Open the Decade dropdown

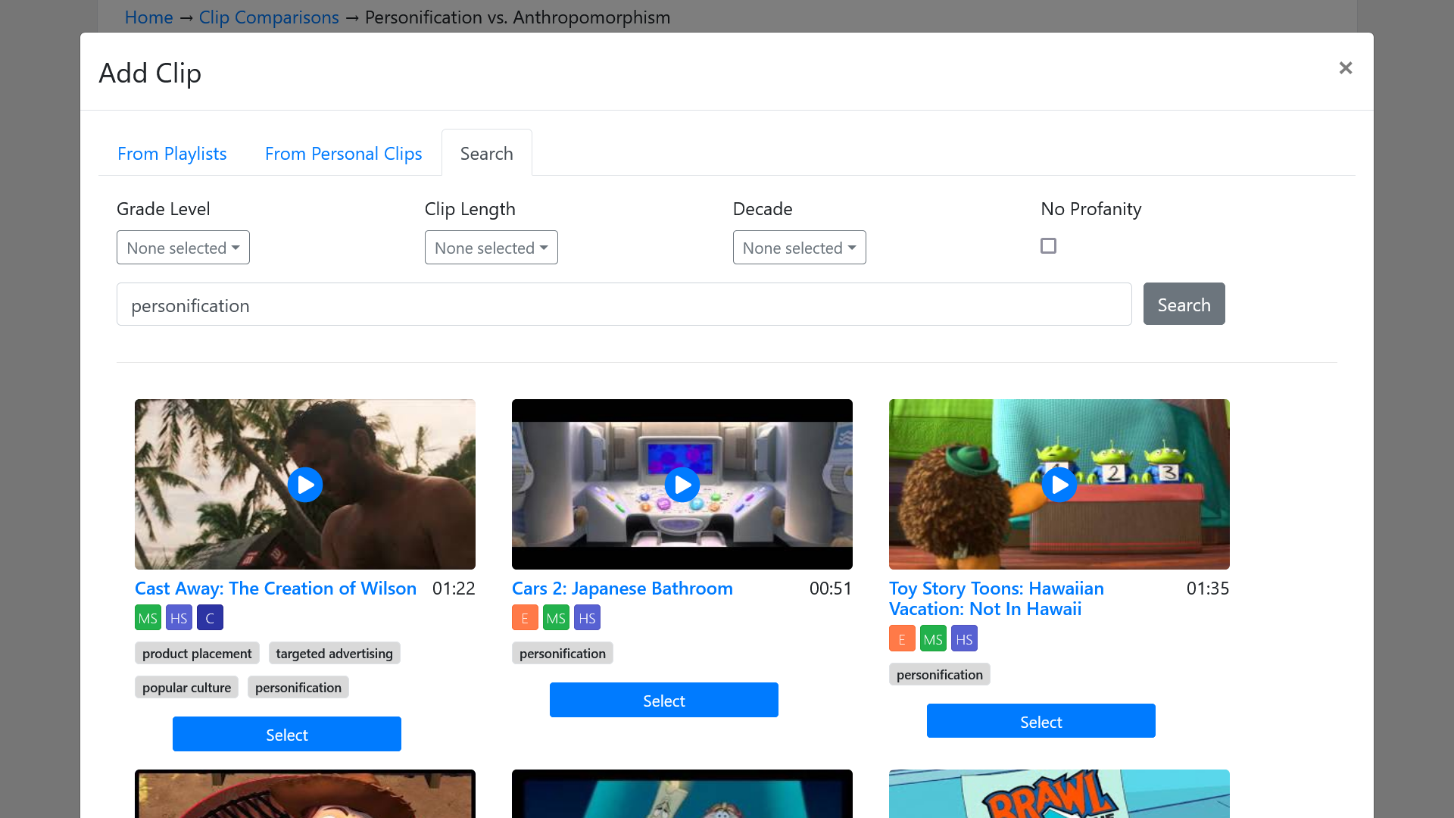tap(800, 248)
